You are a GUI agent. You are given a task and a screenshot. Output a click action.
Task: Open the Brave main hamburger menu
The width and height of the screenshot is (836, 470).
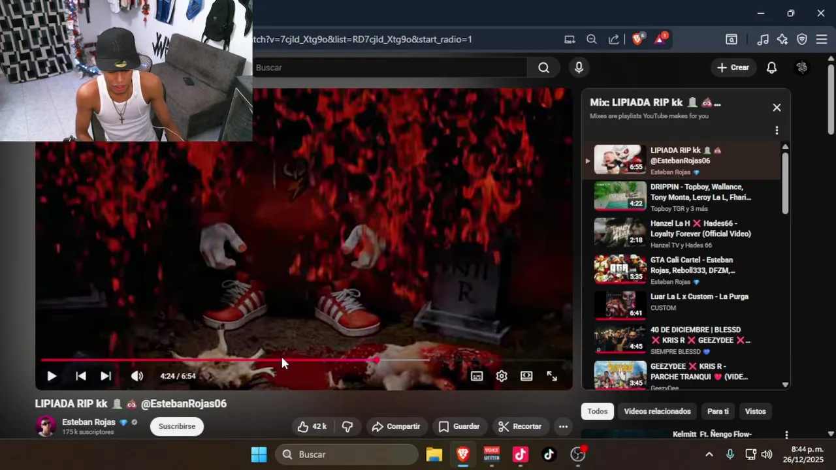[822, 39]
